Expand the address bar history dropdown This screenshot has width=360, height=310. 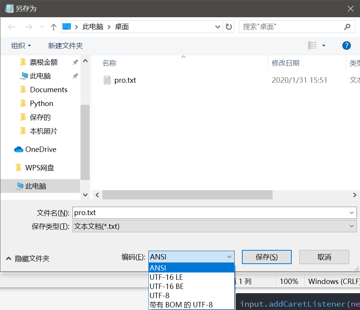pyautogui.click(x=218, y=27)
